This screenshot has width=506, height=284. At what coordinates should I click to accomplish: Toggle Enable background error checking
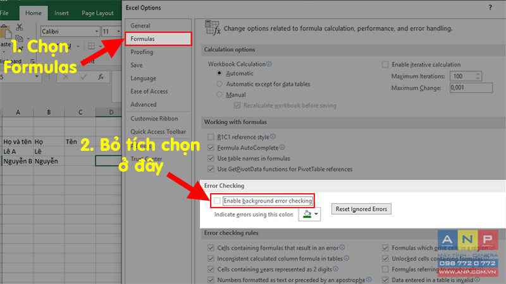(x=217, y=201)
